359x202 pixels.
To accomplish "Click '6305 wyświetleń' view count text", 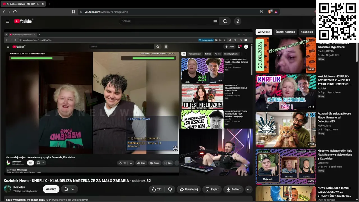I will click(16, 200).
